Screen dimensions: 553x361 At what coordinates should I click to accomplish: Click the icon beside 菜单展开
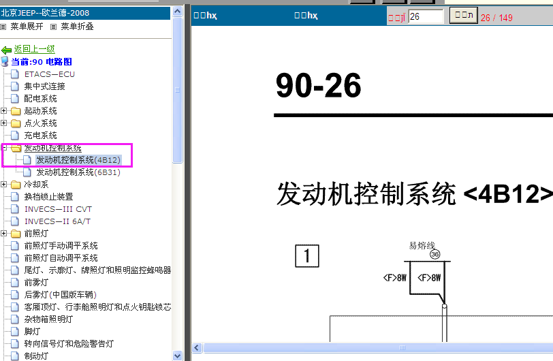(x=3, y=27)
